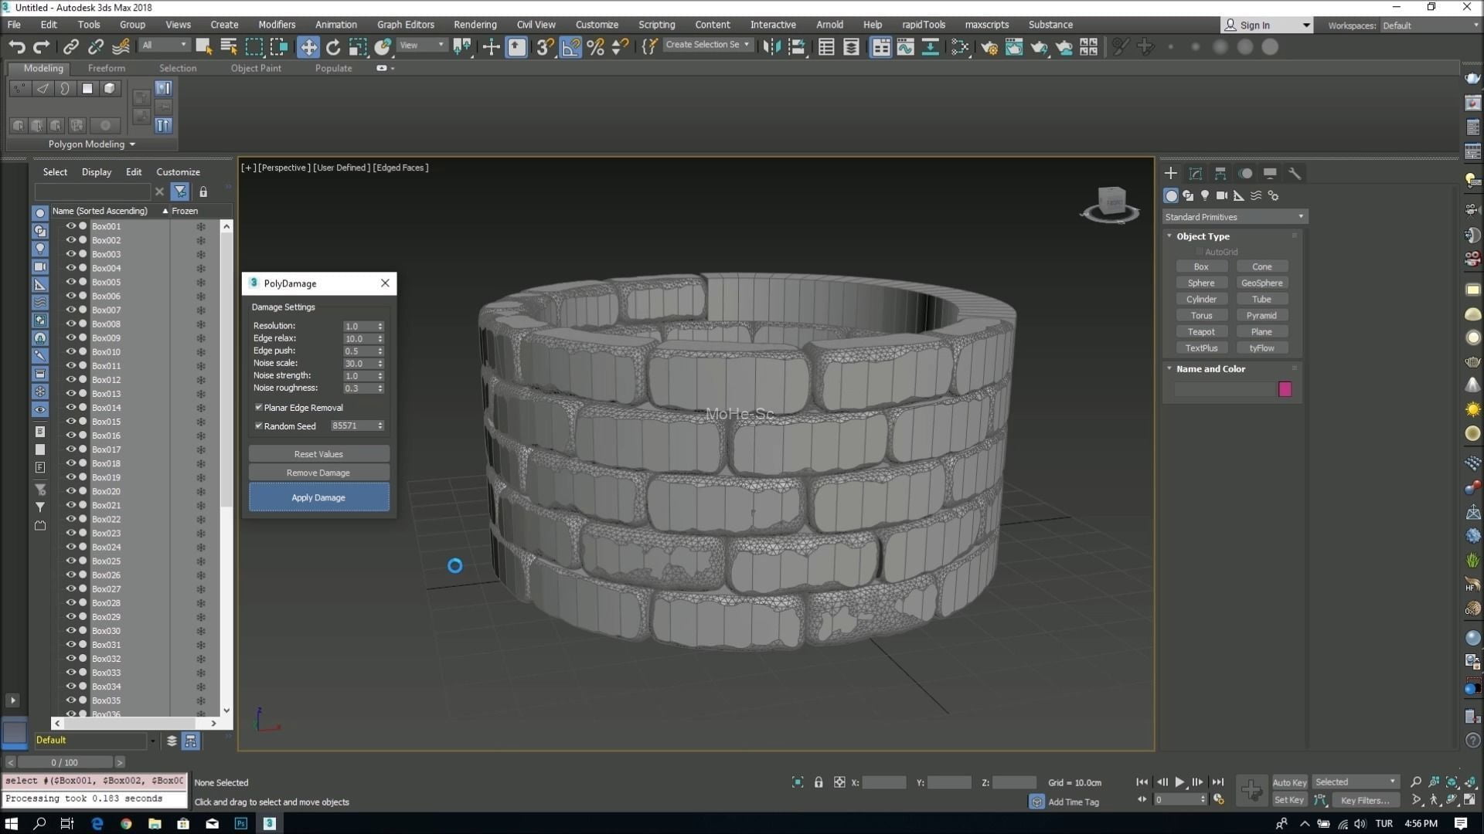This screenshot has height=834, width=1484.
Task: Open the Utilities wrench panel tab
Action: (x=1295, y=173)
